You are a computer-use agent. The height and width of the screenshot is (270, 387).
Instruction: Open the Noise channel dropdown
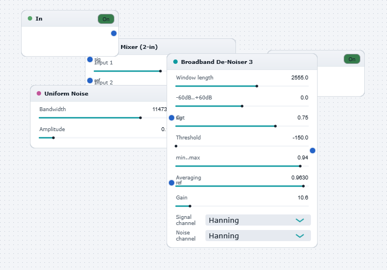[258, 236]
